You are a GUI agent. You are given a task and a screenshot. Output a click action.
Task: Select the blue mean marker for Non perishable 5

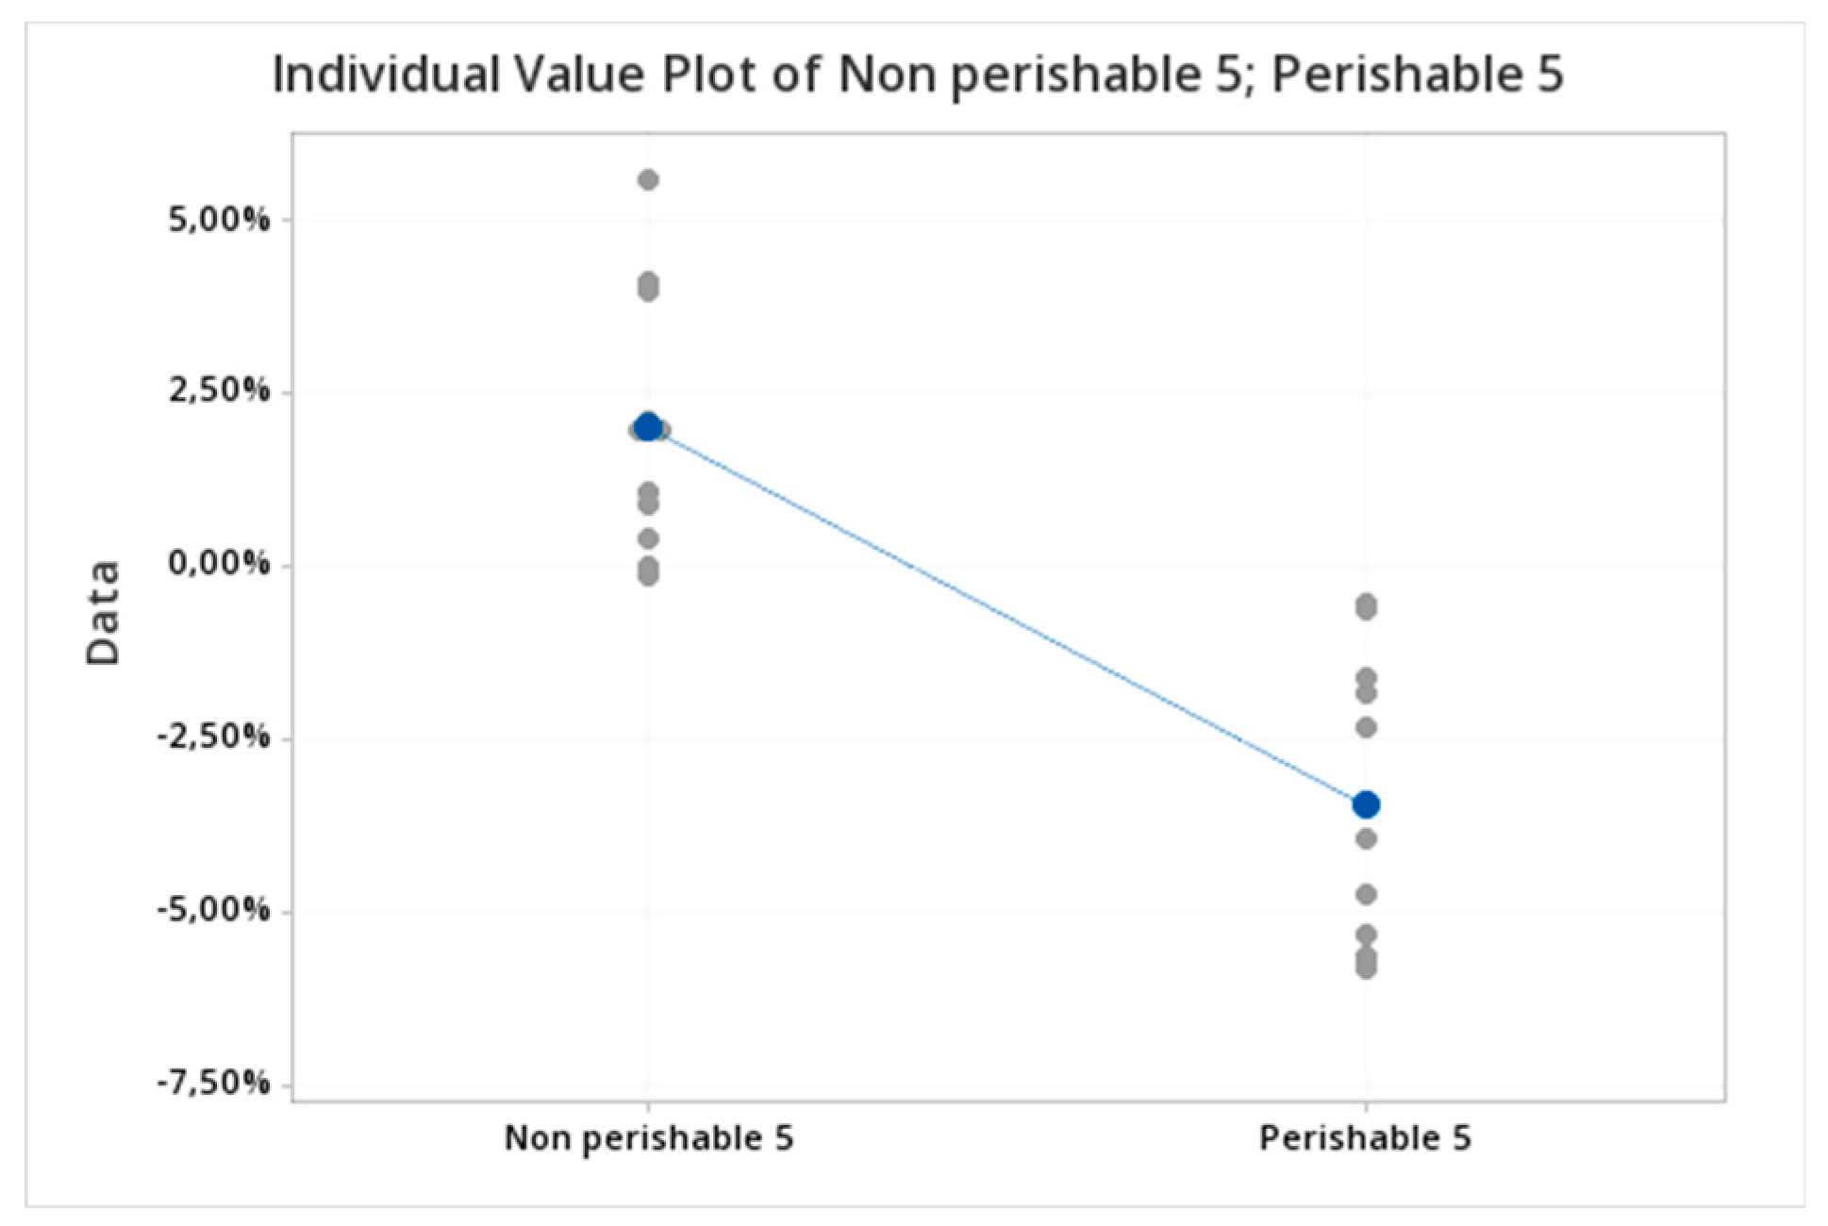point(648,427)
